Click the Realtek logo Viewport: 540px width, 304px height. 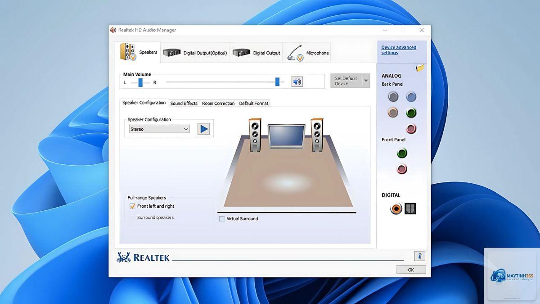pos(143,257)
